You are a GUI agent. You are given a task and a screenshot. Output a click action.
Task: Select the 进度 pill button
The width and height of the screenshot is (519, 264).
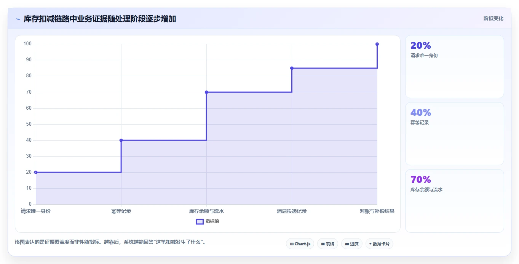[351, 244]
